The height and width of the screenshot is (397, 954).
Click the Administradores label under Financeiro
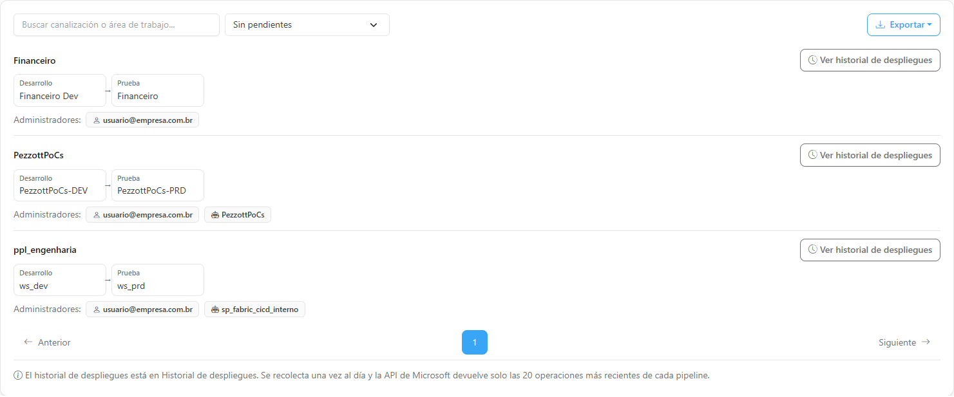pos(47,120)
